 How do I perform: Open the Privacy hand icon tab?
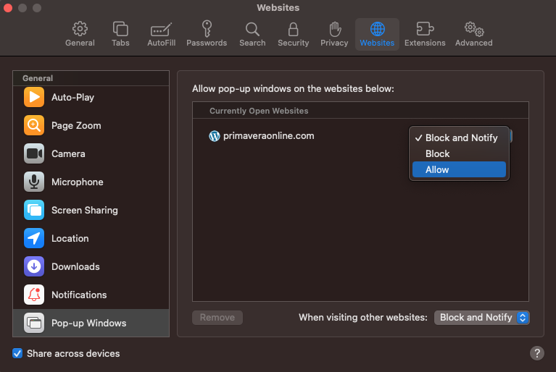click(334, 34)
